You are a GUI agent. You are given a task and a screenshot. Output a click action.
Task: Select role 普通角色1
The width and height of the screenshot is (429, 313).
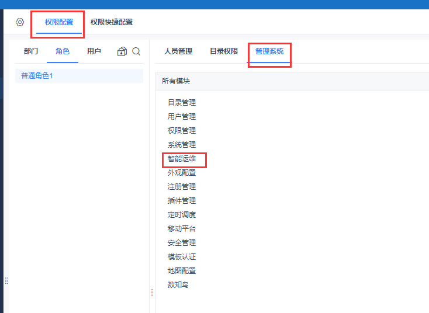79,76
